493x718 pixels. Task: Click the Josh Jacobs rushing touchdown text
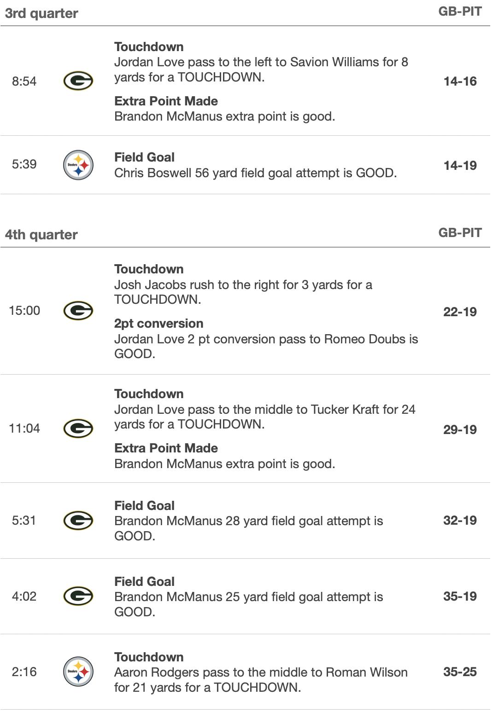click(x=243, y=292)
